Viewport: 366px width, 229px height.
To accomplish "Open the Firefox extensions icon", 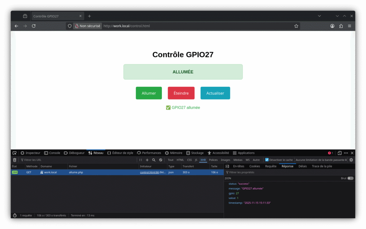I will click(341, 26).
